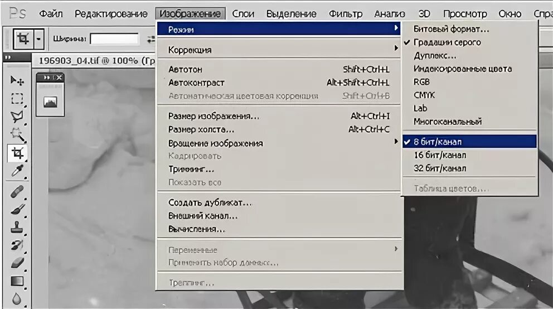553x309 pixels.
Task: Open the 3D menu
Action: 424,14
